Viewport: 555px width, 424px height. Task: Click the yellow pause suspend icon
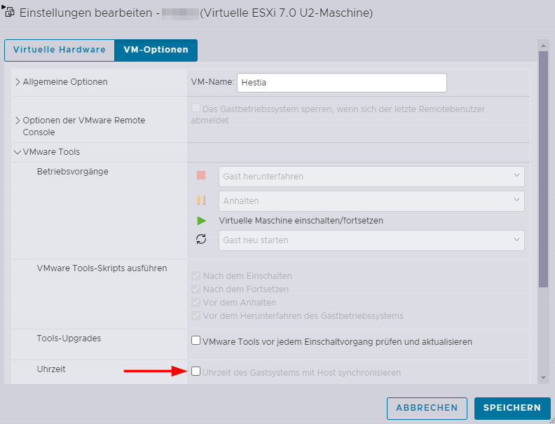[x=201, y=200]
